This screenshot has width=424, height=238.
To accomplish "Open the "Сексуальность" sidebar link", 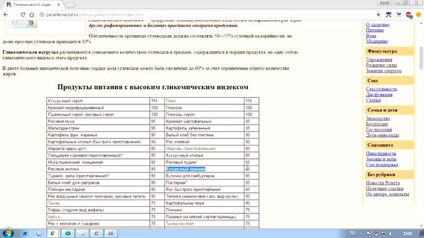I will tap(382, 89).
